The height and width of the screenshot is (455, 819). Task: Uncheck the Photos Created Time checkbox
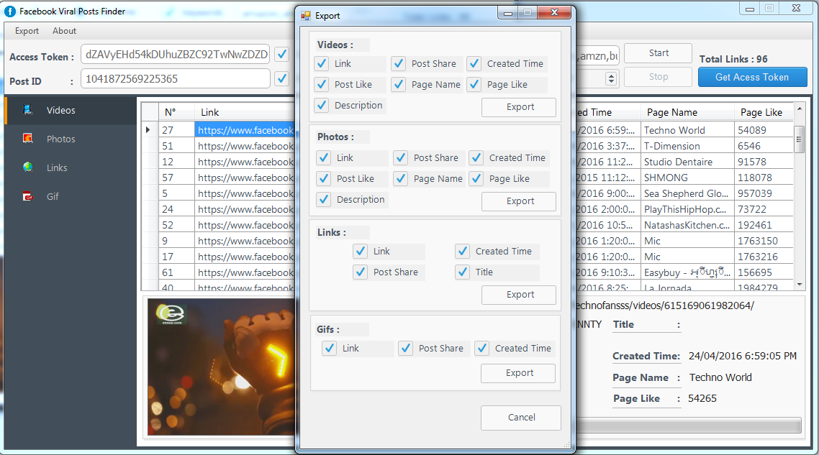pos(476,157)
